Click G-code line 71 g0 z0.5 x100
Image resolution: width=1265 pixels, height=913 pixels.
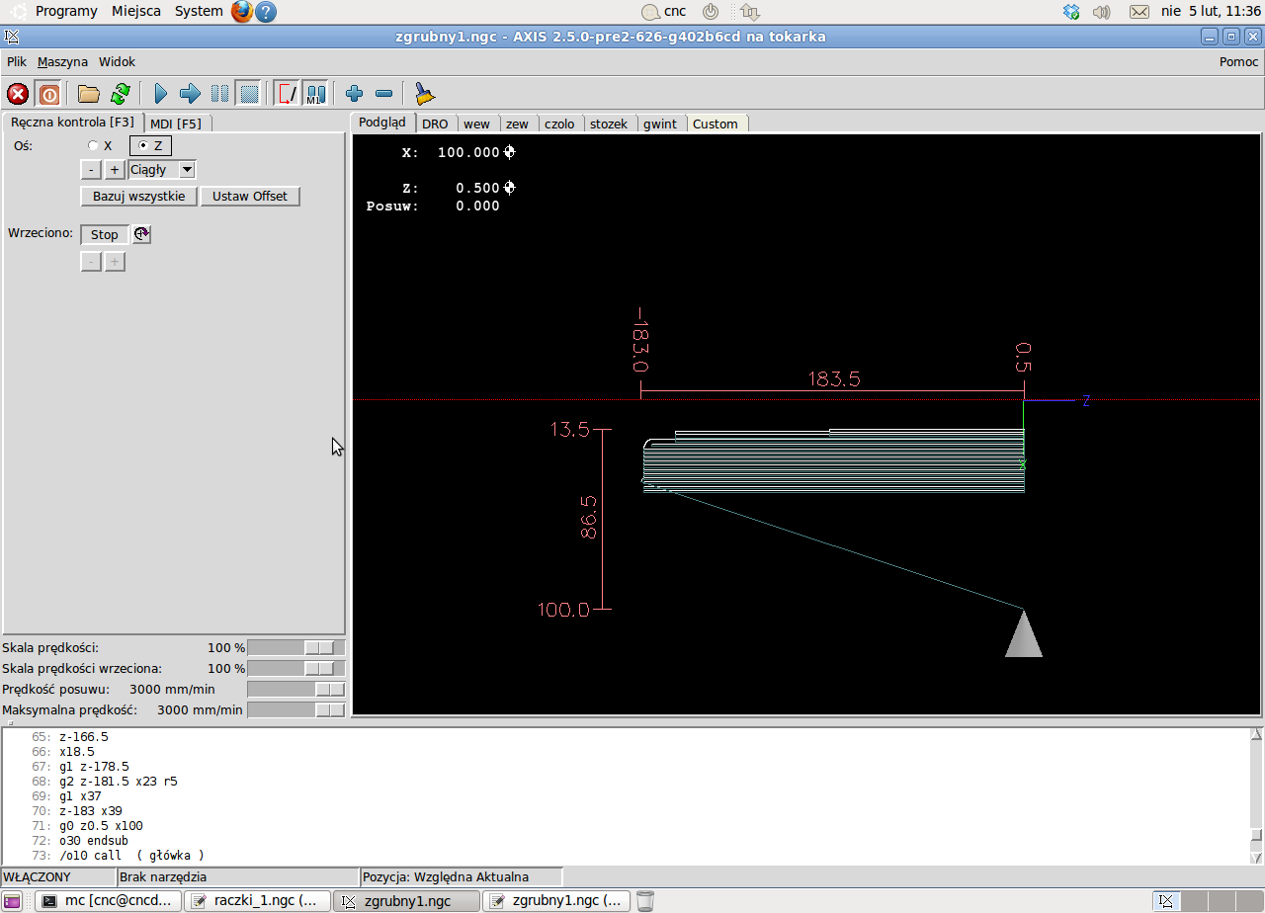(x=101, y=825)
